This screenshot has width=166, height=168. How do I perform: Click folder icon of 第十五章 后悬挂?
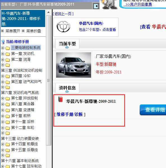coord(8,150)
